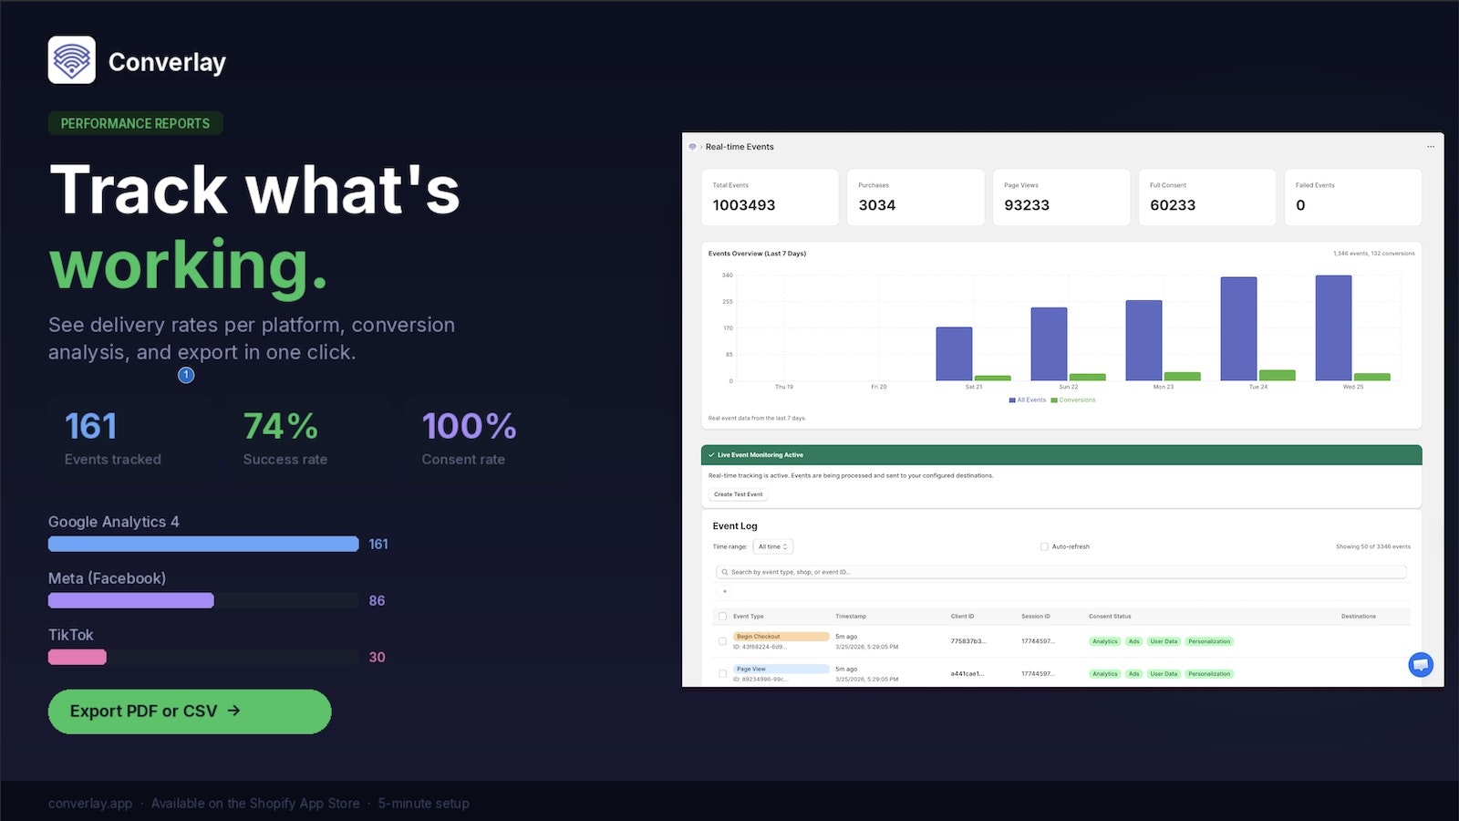Click the Event Type column header
Viewport: 1459px width, 821px height.
(749, 617)
